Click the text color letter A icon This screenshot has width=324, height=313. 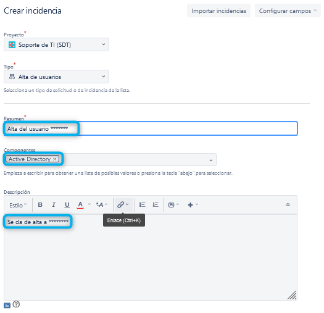tap(80, 205)
